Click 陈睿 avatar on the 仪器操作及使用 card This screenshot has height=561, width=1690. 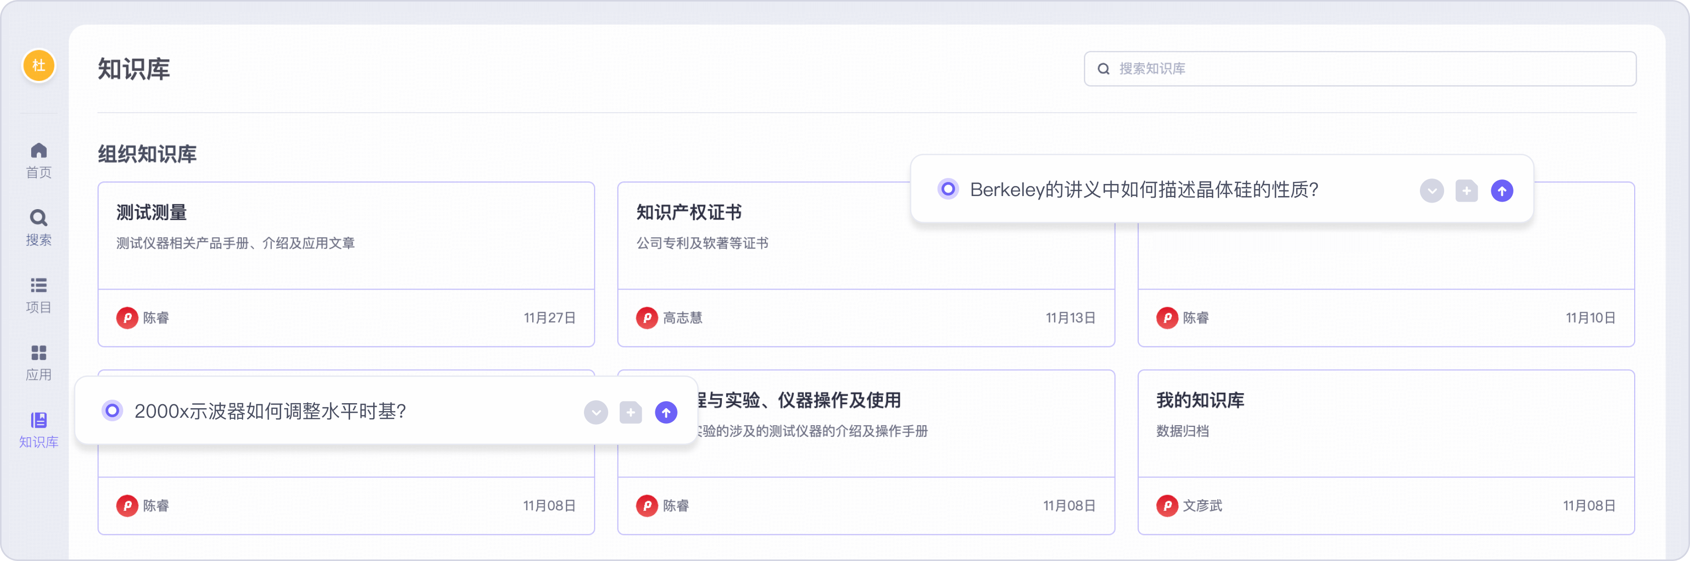(647, 506)
